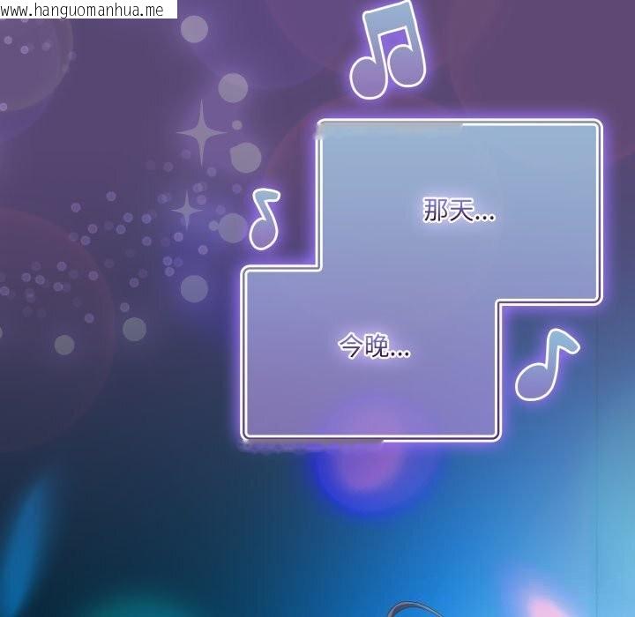Click the double eighth note above the box
The image size is (635, 617).
(388, 51)
